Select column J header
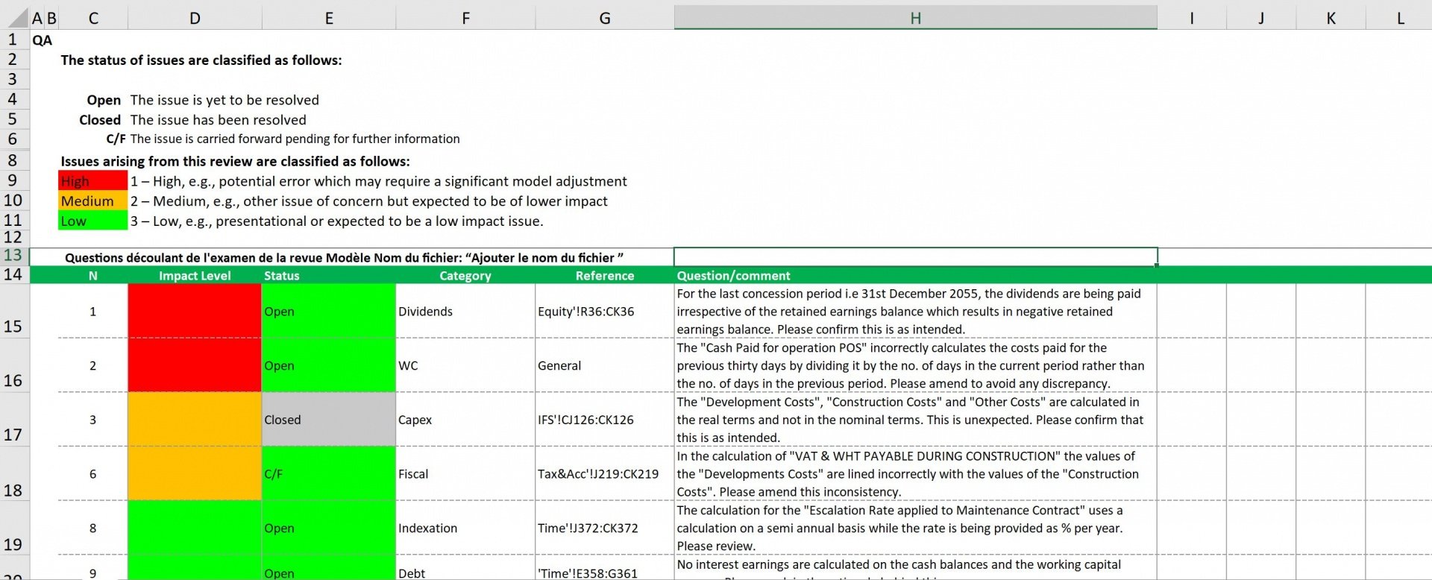 [1261, 18]
